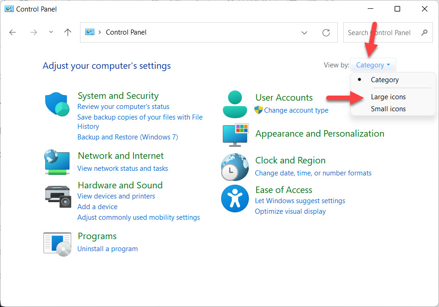Open Change date, time, or number formats
Image resolution: width=439 pixels, height=307 pixels.
click(313, 173)
